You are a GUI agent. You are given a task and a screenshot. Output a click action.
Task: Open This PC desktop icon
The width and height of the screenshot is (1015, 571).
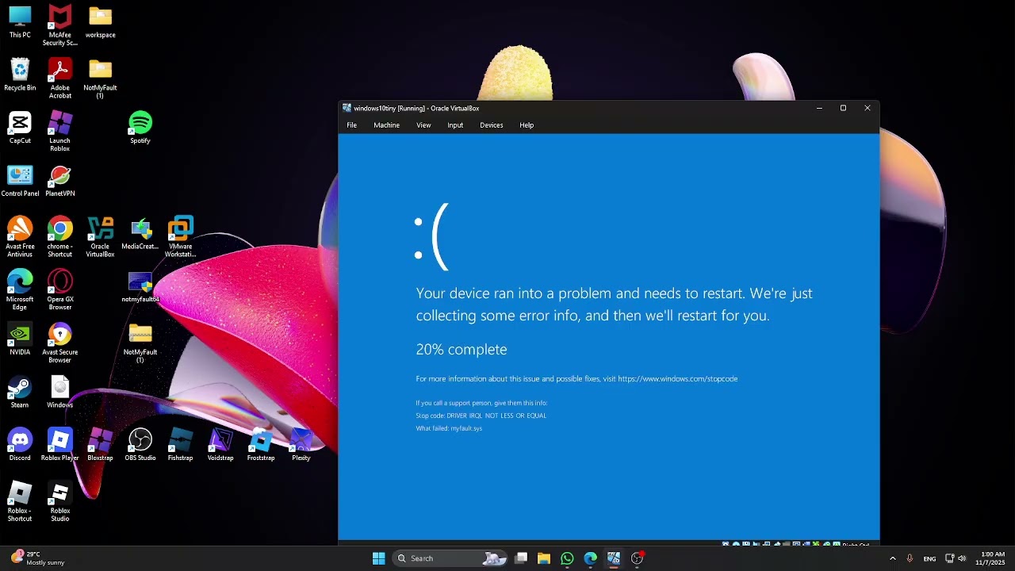click(x=20, y=22)
